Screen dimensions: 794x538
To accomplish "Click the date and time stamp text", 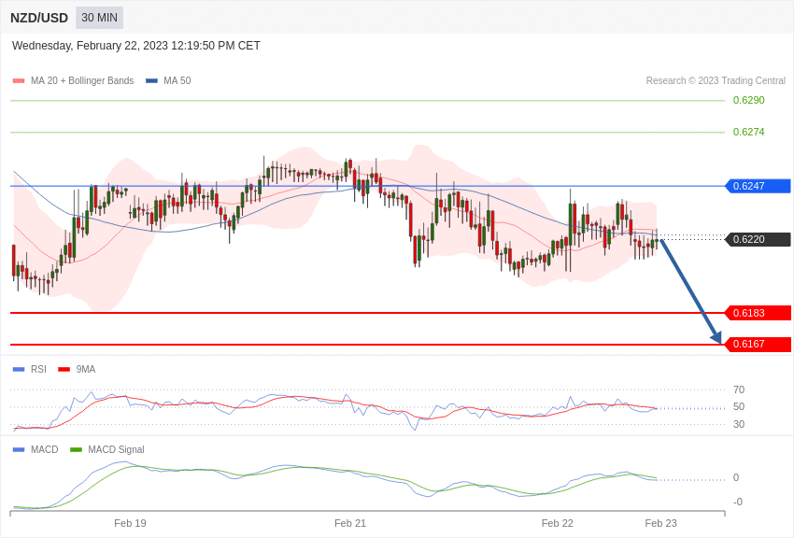I will click(x=135, y=46).
